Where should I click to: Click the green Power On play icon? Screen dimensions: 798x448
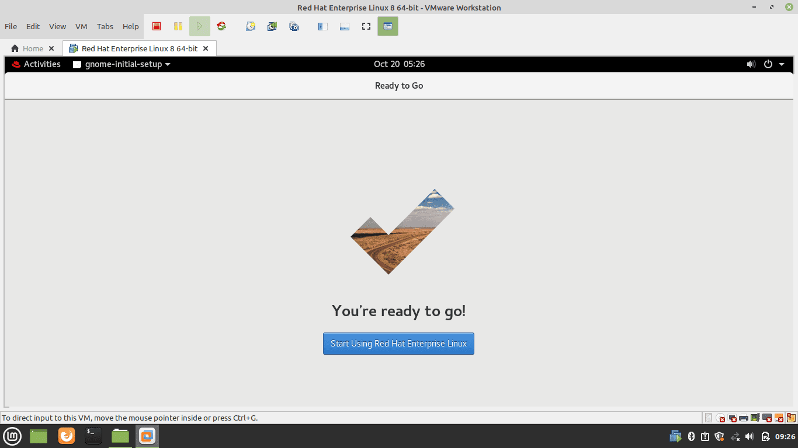pos(200,26)
